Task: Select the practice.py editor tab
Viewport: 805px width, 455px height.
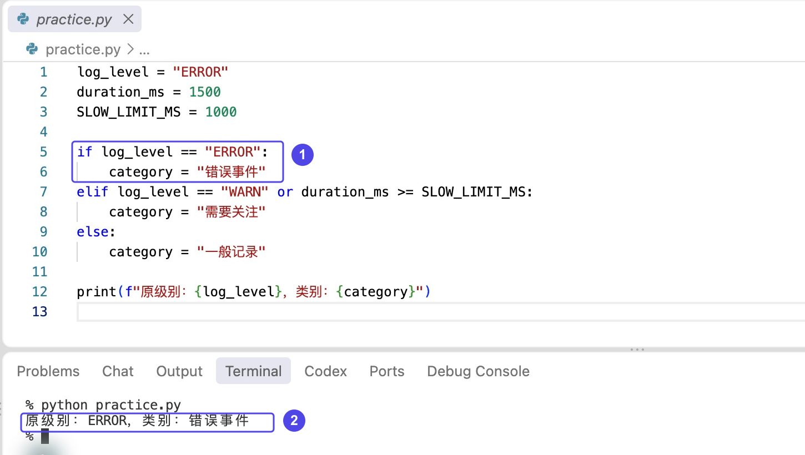Action: [x=74, y=19]
